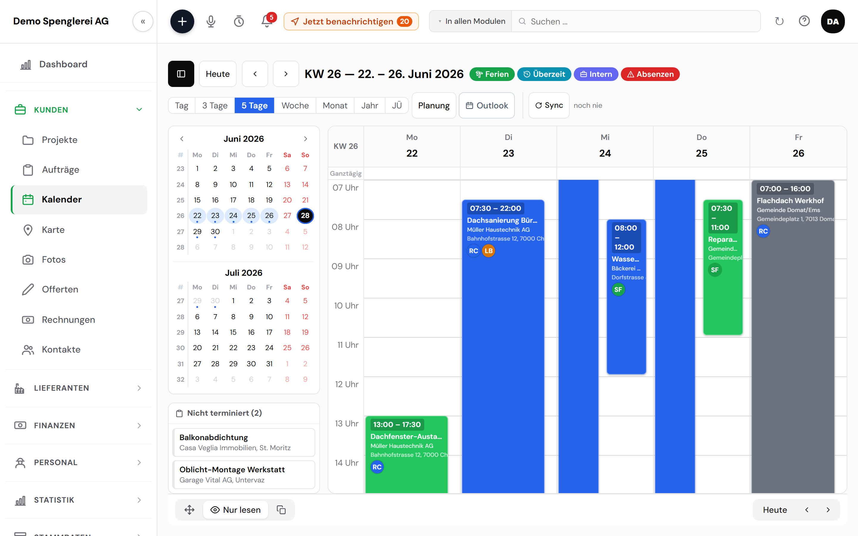This screenshot has width=858, height=536.
Task: Open Kontakte in sidebar
Action: tap(78, 350)
